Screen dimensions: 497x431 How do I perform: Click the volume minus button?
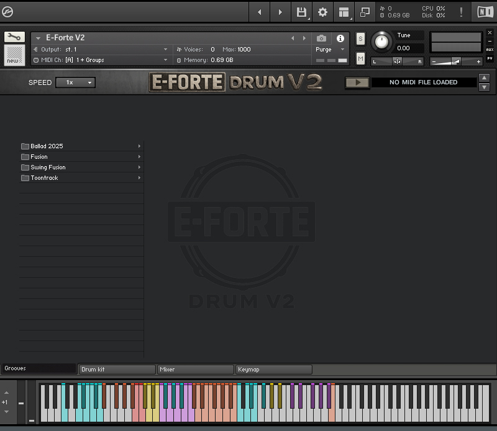[434, 62]
